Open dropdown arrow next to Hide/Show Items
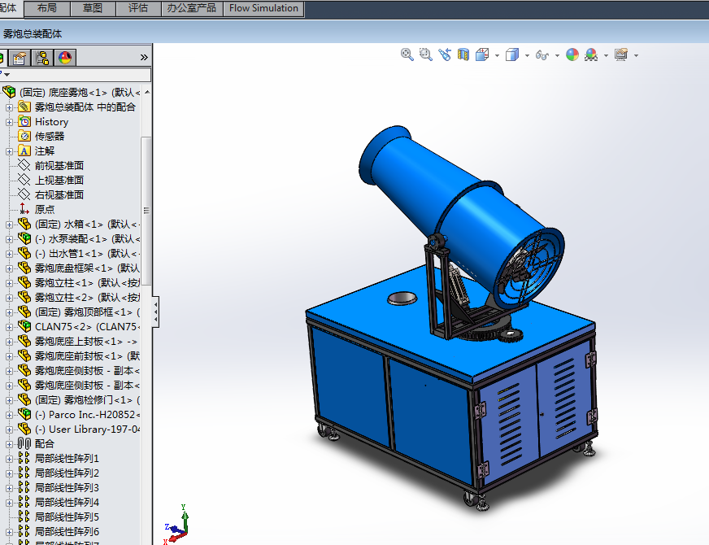Viewport: 709px width, 545px height. 557,55
